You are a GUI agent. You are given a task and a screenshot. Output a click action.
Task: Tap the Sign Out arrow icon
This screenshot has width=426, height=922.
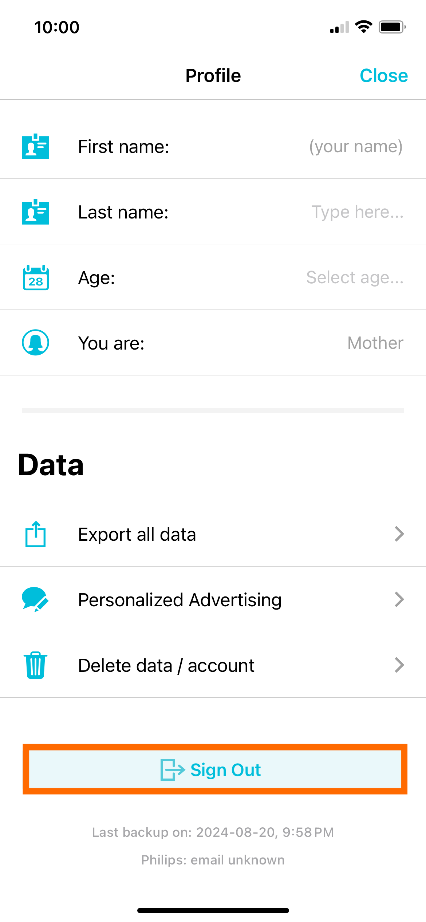point(173,770)
